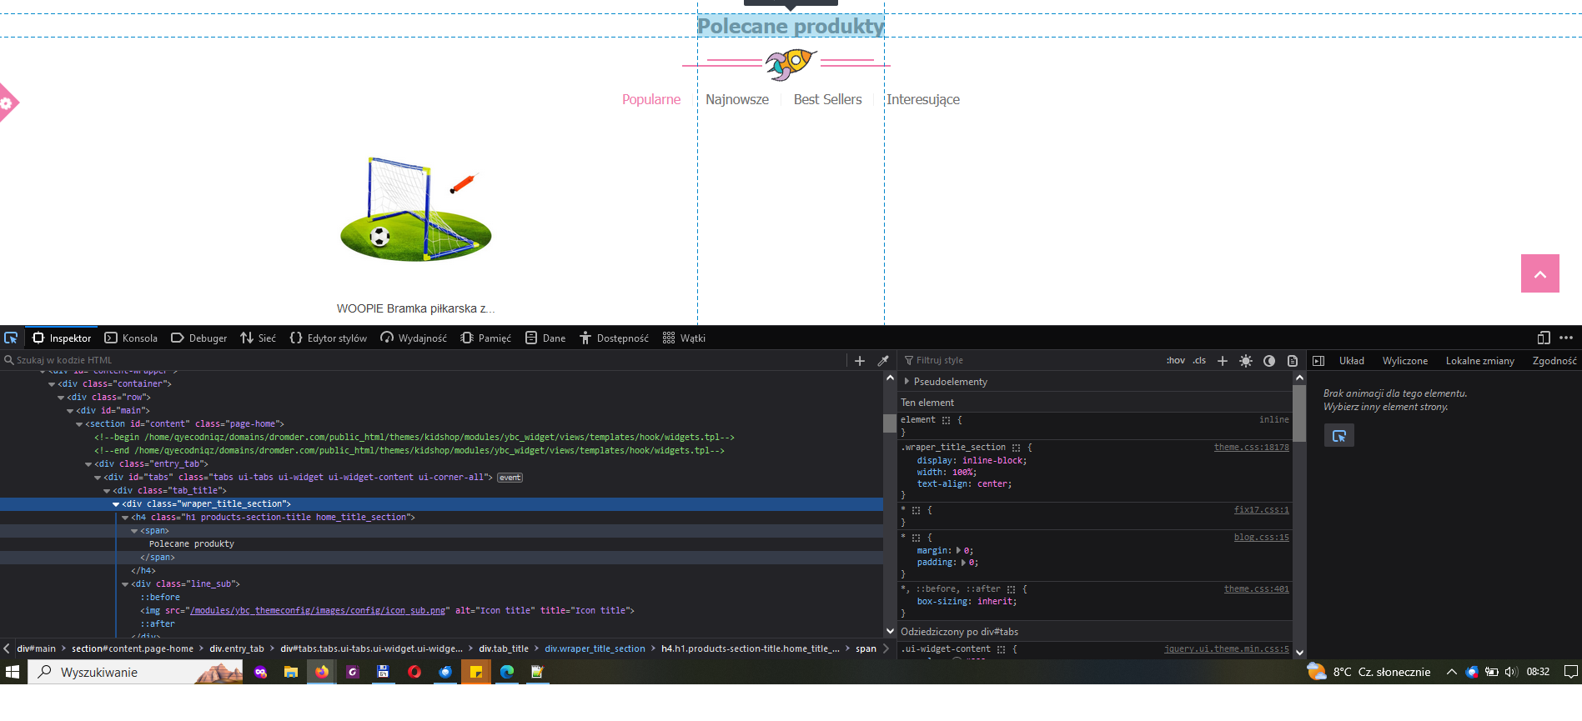1582x721 pixels.
Task: Collapse the wraper_title_section div node
Action: (116, 504)
